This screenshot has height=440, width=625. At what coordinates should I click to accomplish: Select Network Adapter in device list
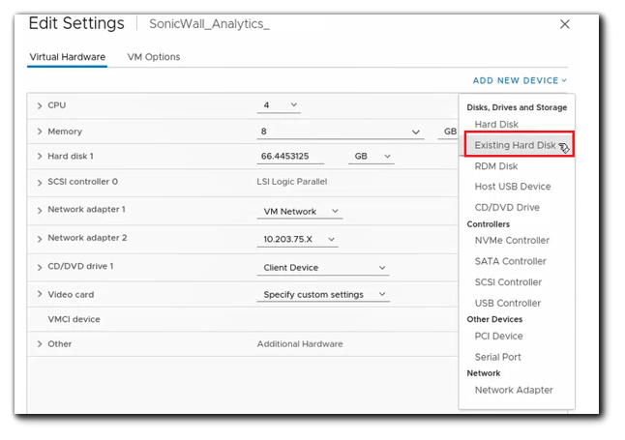tap(514, 391)
